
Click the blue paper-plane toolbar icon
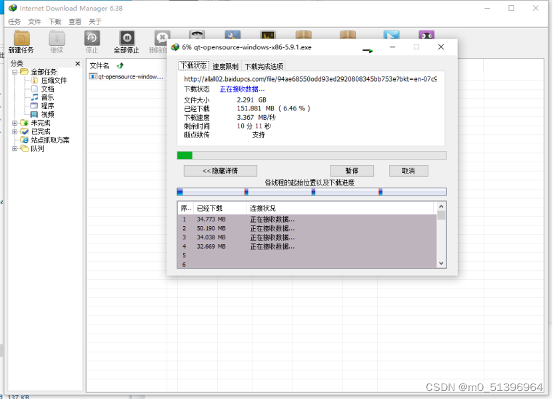(392, 35)
